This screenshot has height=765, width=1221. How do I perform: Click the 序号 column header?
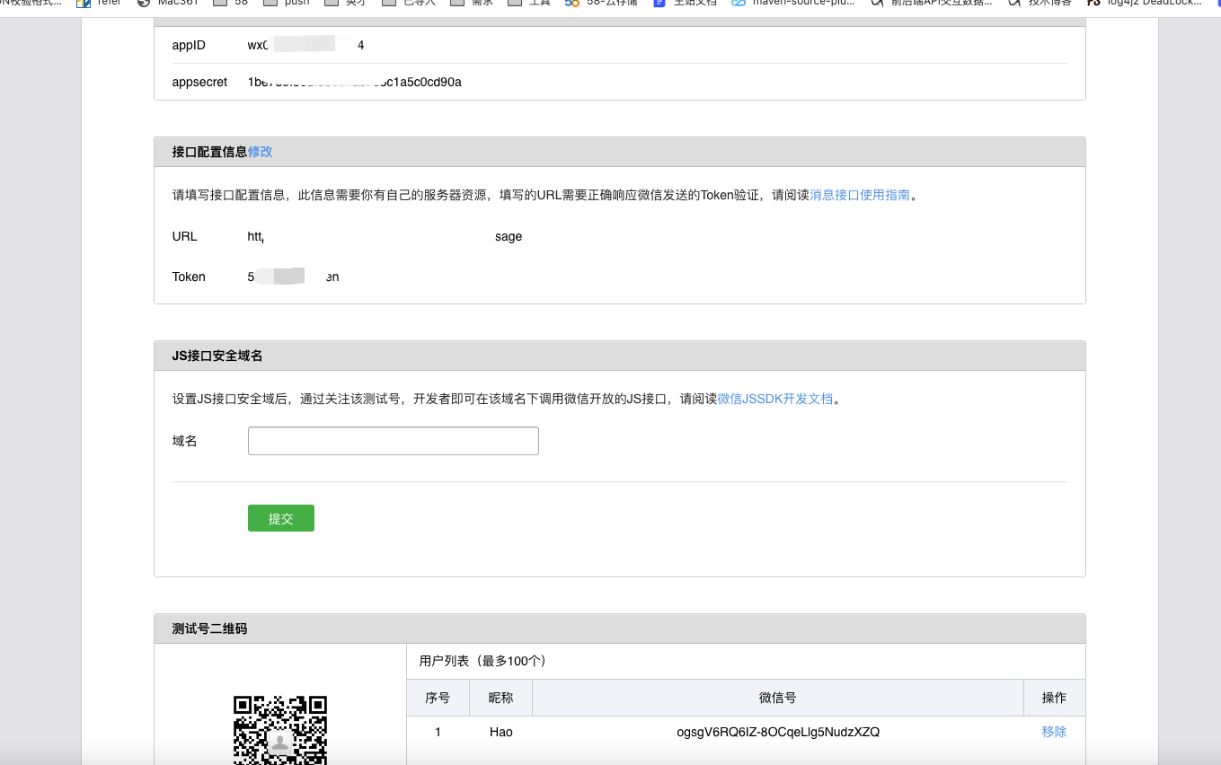click(438, 698)
